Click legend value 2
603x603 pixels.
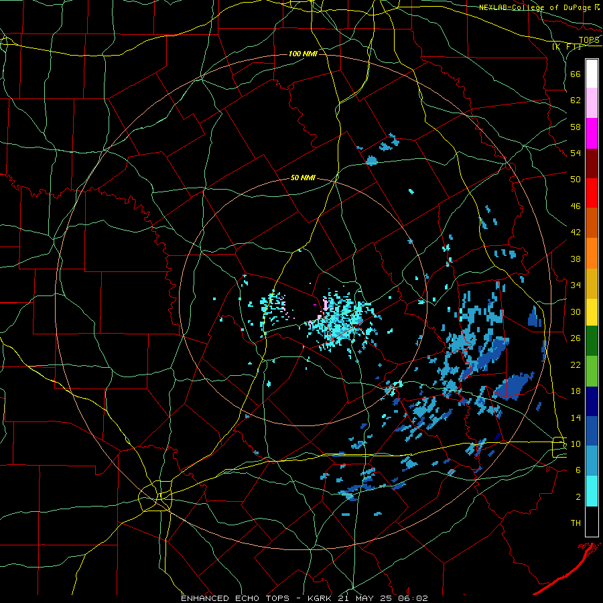coord(578,496)
